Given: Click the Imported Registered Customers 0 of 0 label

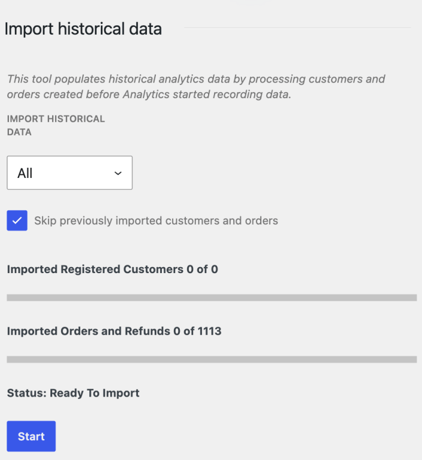Looking at the screenshot, I should tap(113, 270).
